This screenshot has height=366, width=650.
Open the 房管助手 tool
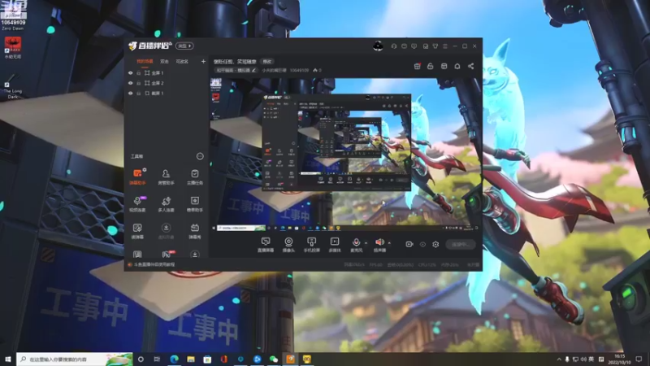pos(166,176)
